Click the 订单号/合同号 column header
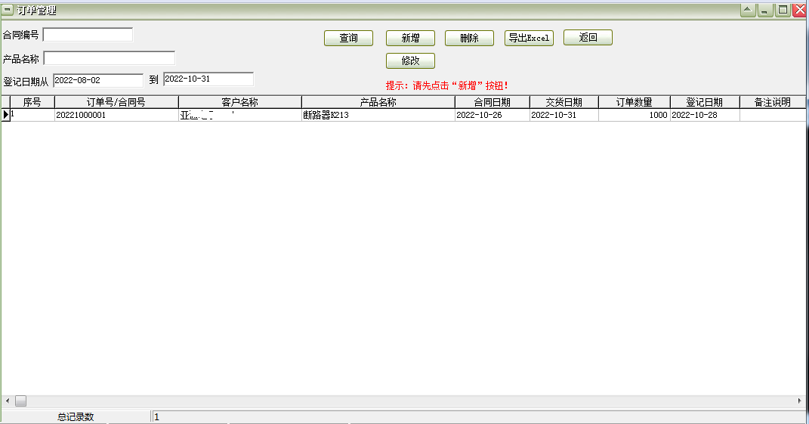Viewport: 809px width, 424px height. [x=116, y=102]
